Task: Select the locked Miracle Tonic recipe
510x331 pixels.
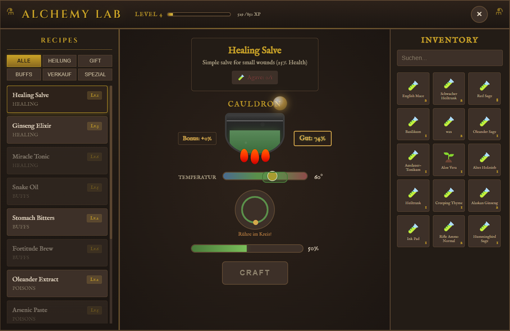Action: tap(57, 161)
